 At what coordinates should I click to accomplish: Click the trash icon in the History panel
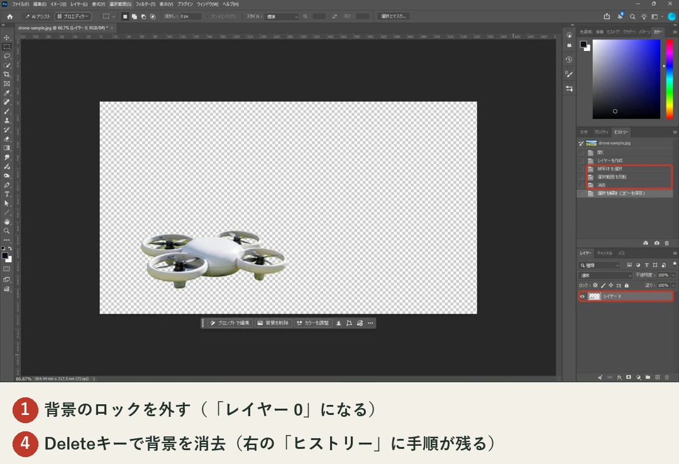coord(667,243)
